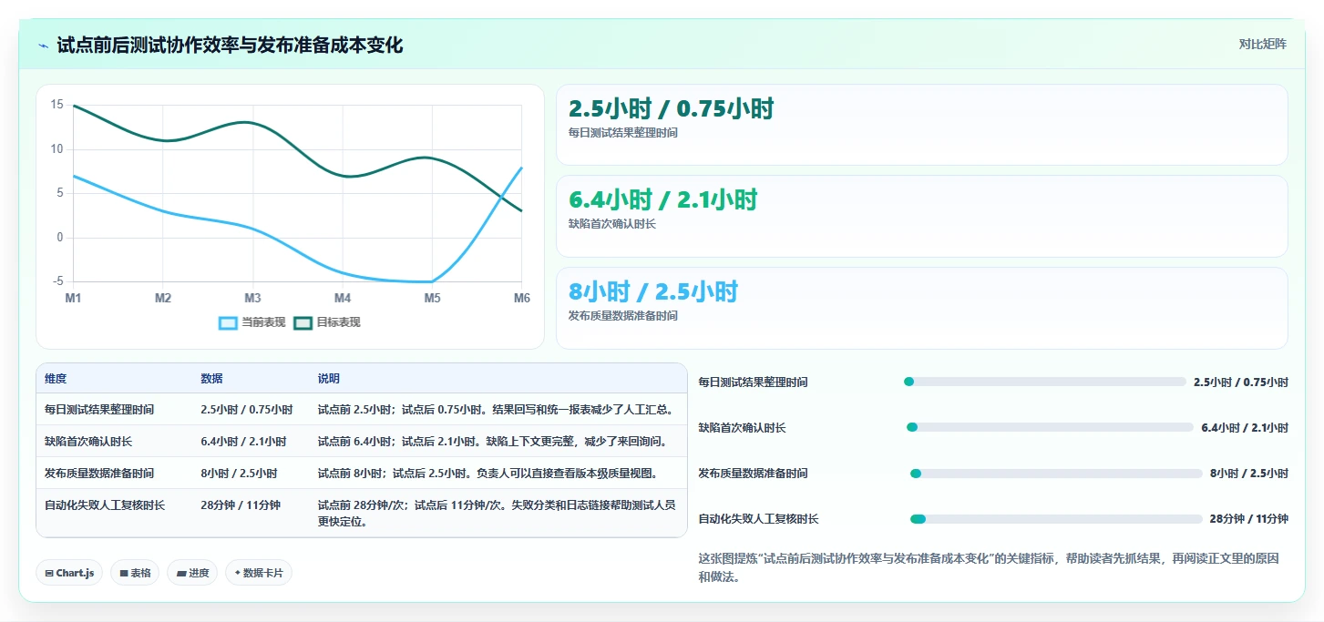Toggle the 目标表现 legend swatch
Viewport: 1324px width, 622px height.
[x=303, y=322]
